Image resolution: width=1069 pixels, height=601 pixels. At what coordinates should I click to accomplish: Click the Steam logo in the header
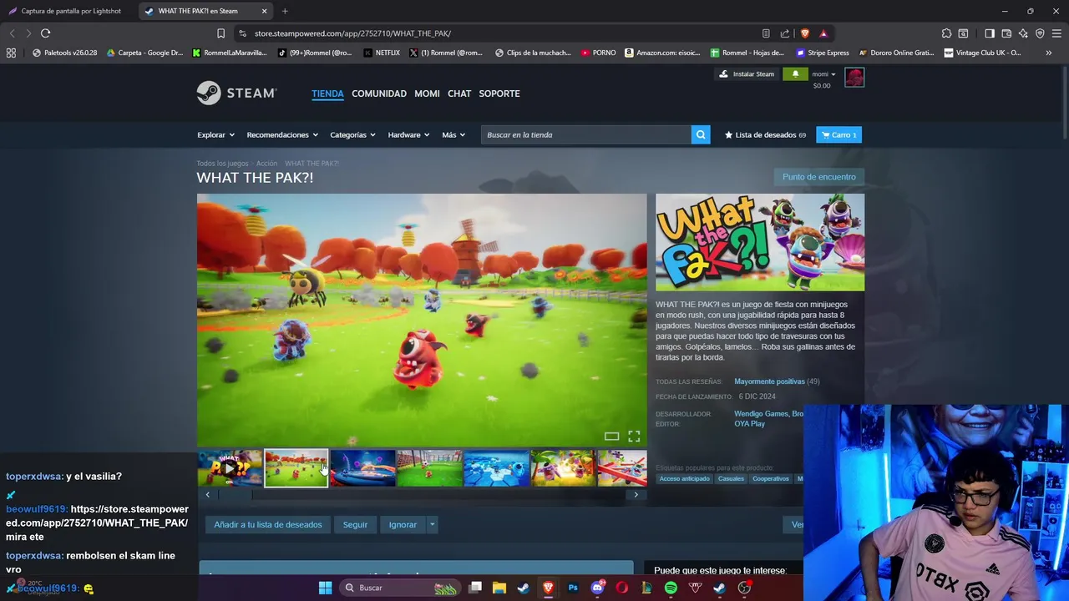click(x=236, y=93)
